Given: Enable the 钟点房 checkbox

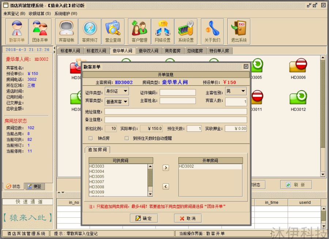Looking at the screenshot, I should [x=91, y=138].
